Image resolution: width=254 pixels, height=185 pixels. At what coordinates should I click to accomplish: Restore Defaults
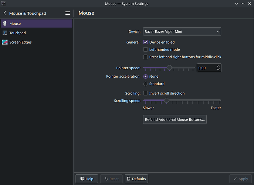[136, 179]
